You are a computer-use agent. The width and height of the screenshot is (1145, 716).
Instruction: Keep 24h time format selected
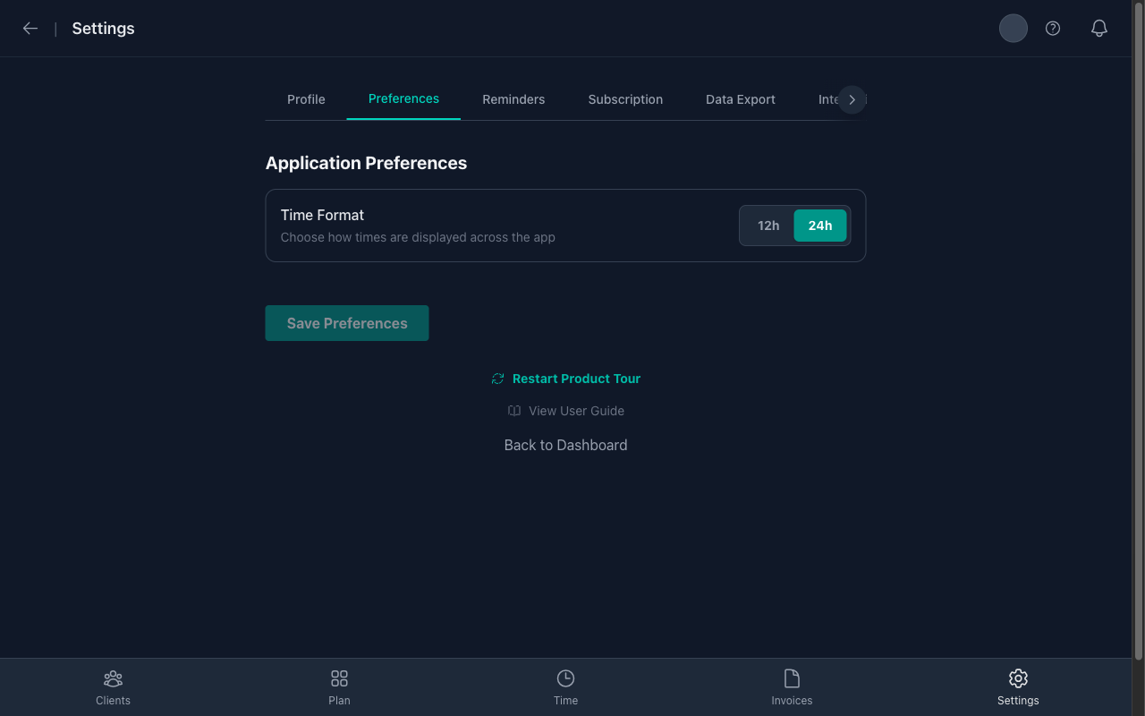(x=819, y=225)
